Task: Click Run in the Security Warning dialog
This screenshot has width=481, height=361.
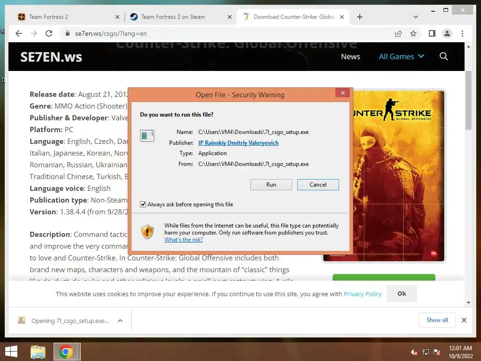Action: pos(271,184)
